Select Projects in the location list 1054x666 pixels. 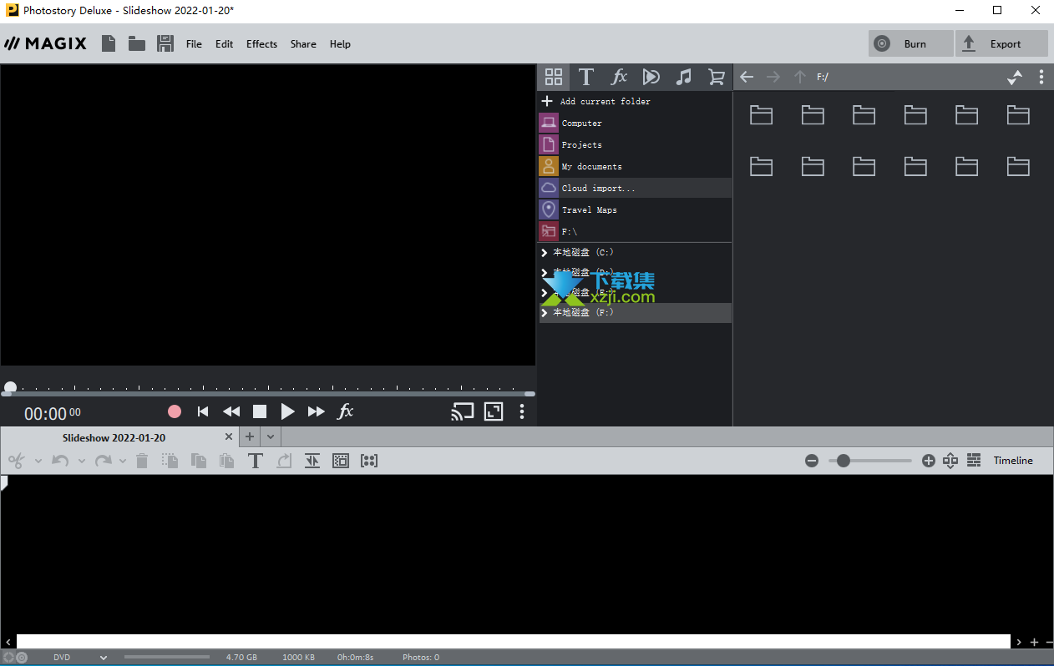pos(635,144)
